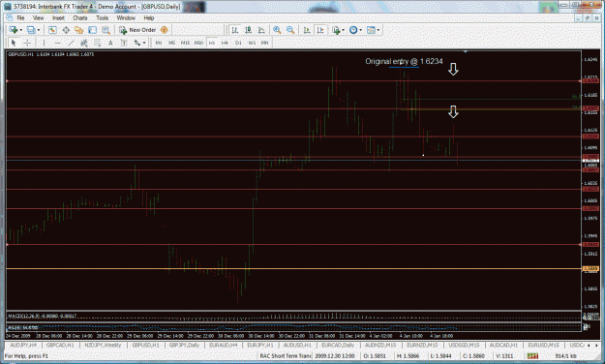Select the H4 timeframe button
The height and width of the screenshot is (364, 605).
pos(225,43)
